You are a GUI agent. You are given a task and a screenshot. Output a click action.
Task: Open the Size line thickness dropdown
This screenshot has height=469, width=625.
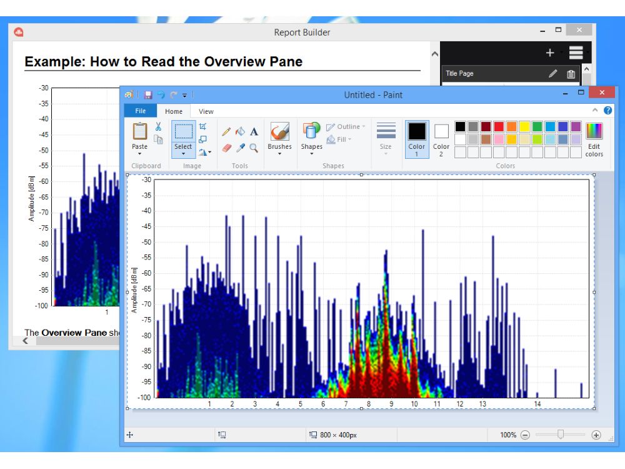click(x=386, y=138)
